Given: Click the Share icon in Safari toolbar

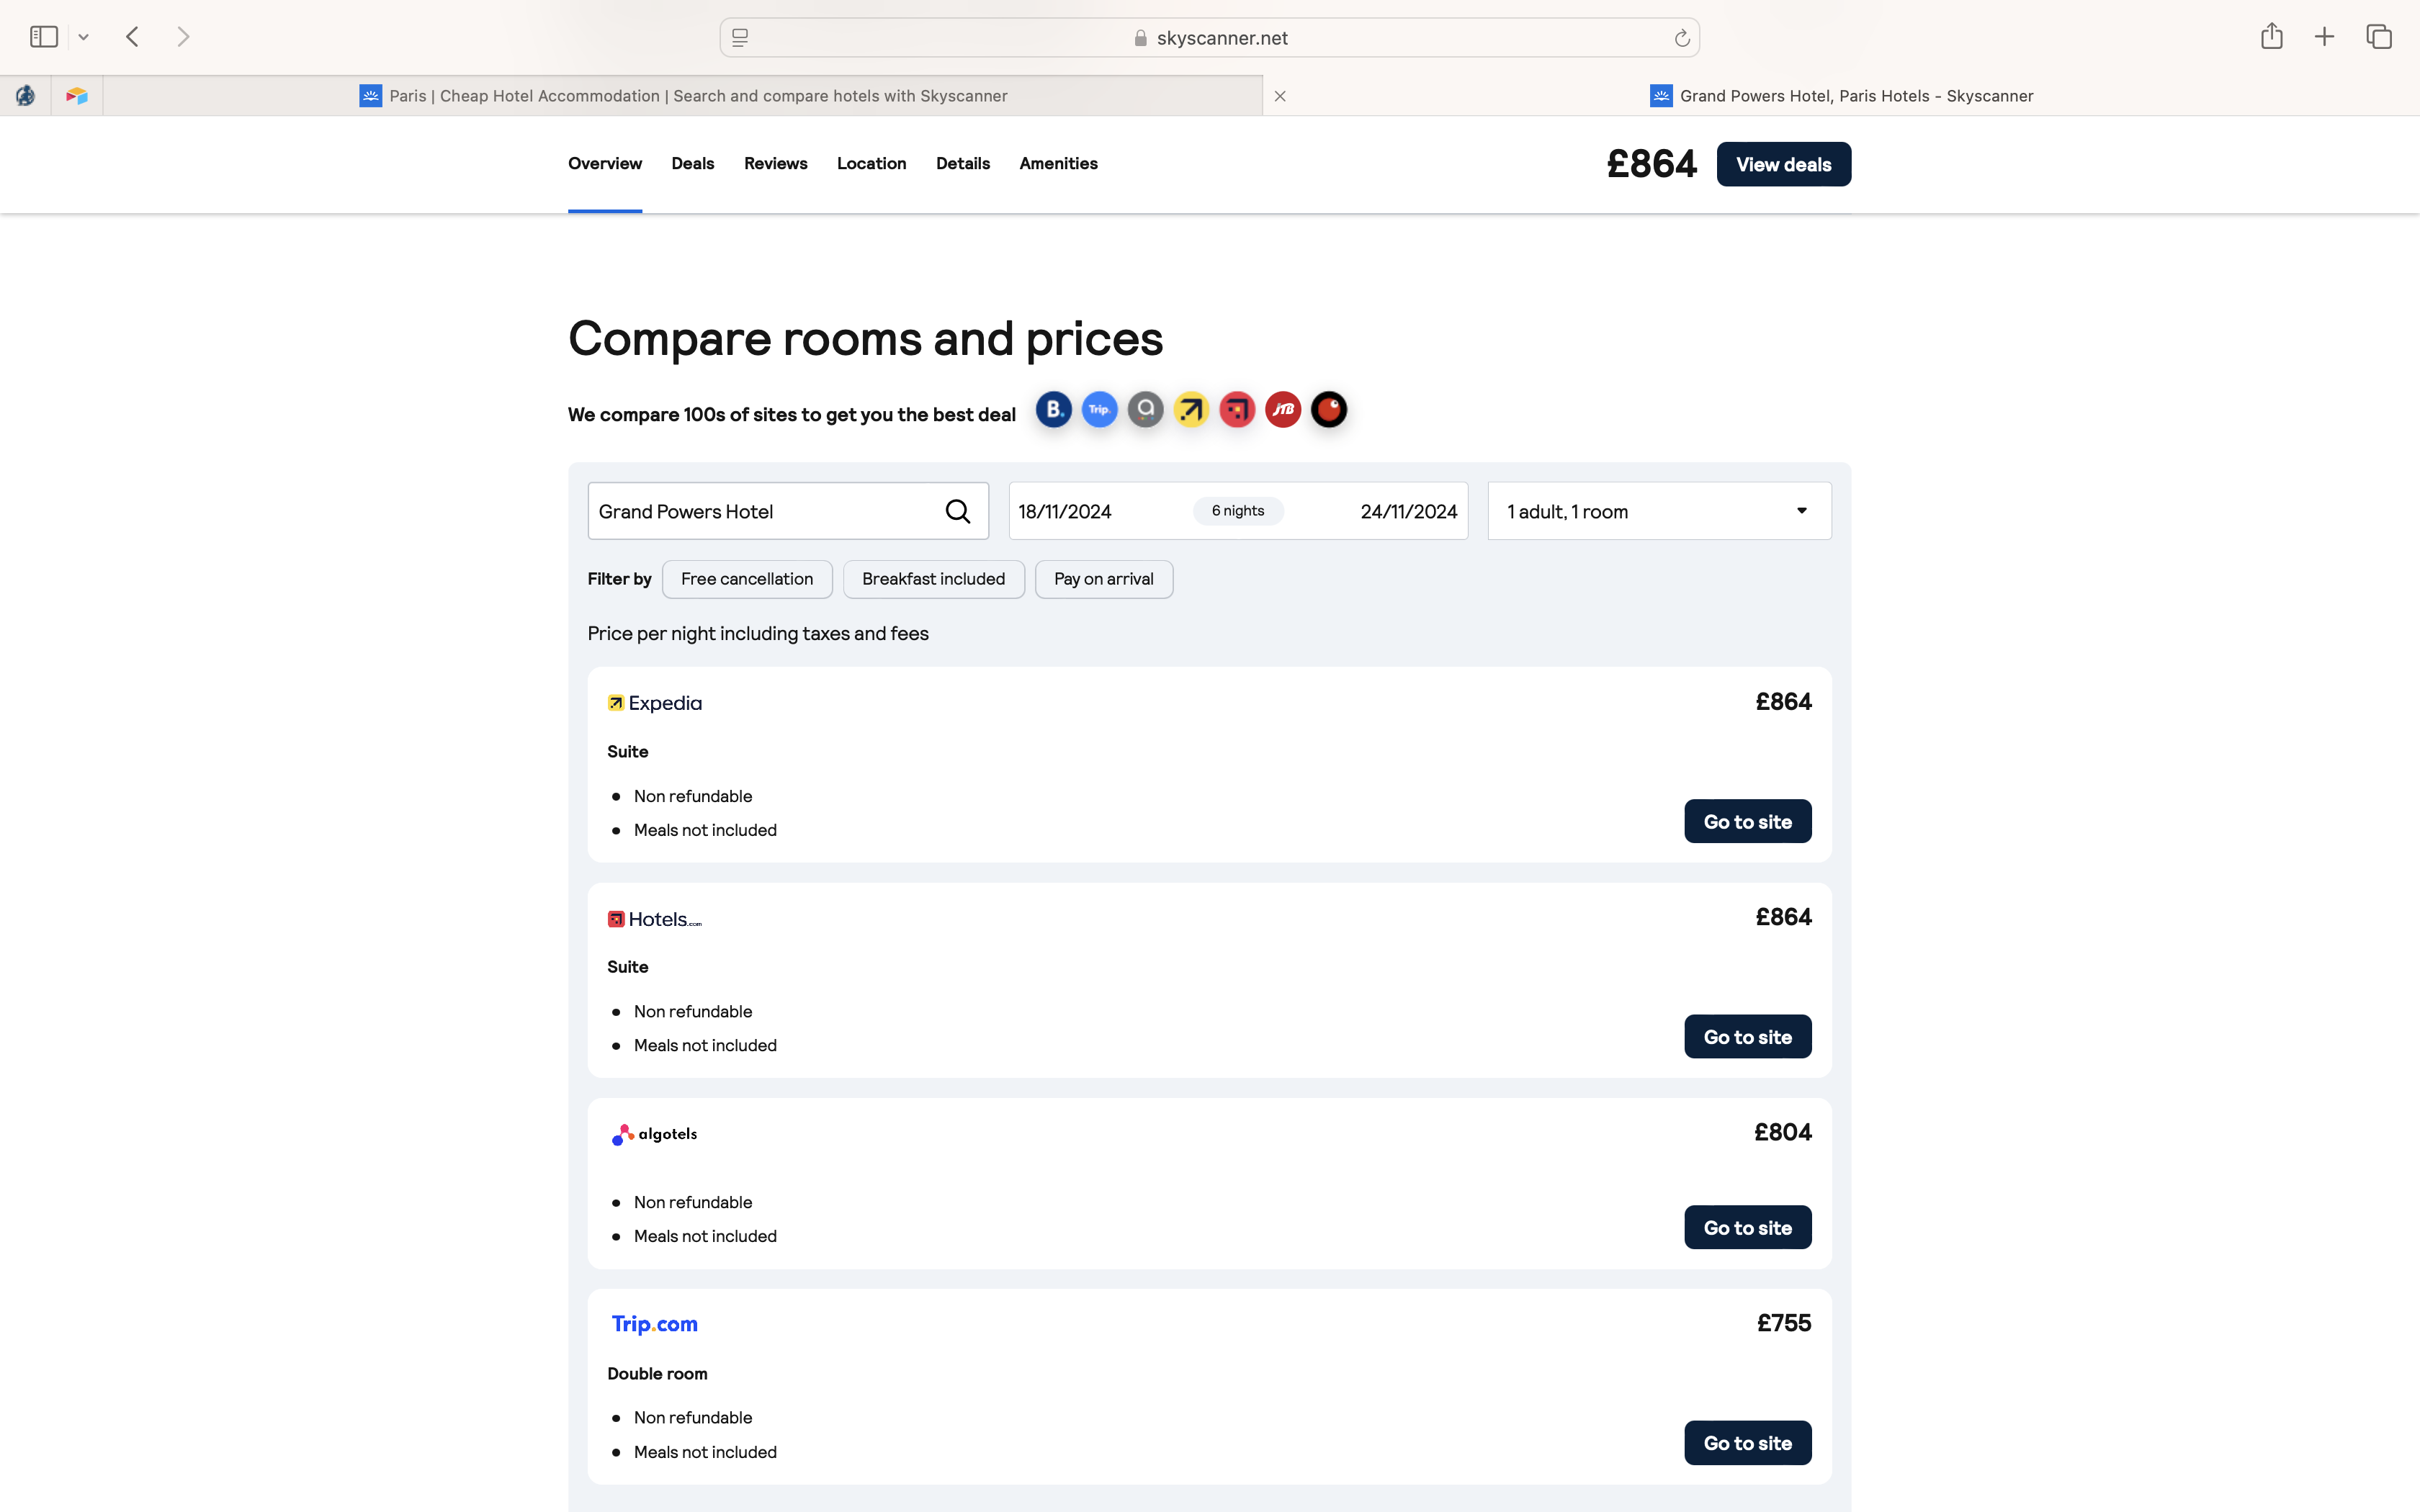Looking at the screenshot, I should pyautogui.click(x=2271, y=37).
